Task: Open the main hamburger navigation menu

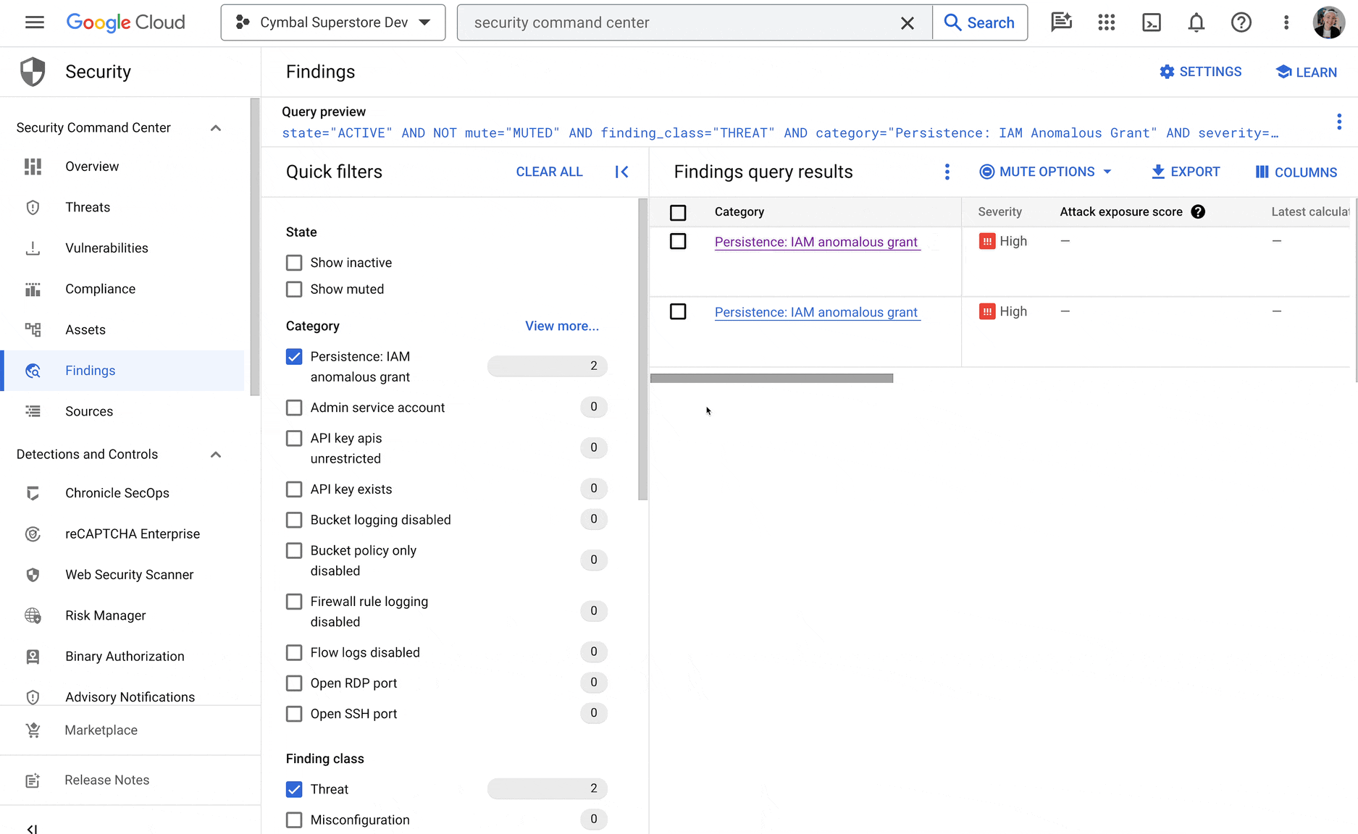Action: tap(34, 22)
